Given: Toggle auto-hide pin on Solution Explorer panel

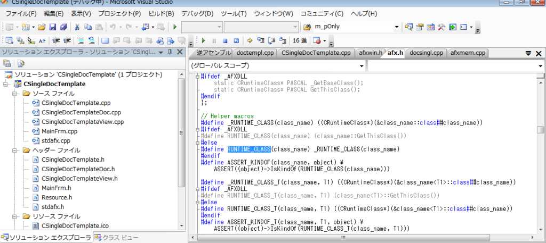Looking at the screenshot, I should click(170, 52).
